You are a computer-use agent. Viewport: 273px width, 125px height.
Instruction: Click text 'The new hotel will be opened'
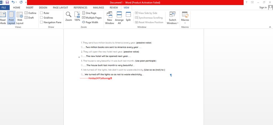click(x=107, y=56)
